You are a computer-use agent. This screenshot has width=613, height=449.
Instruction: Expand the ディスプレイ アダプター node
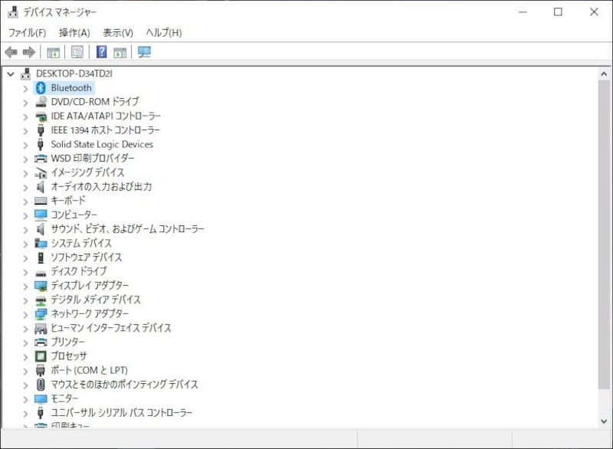[25, 286]
